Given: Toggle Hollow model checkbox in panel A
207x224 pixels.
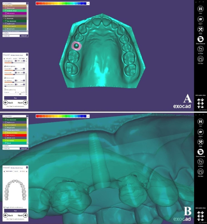Looking at the screenshot, I should click(5, 78).
